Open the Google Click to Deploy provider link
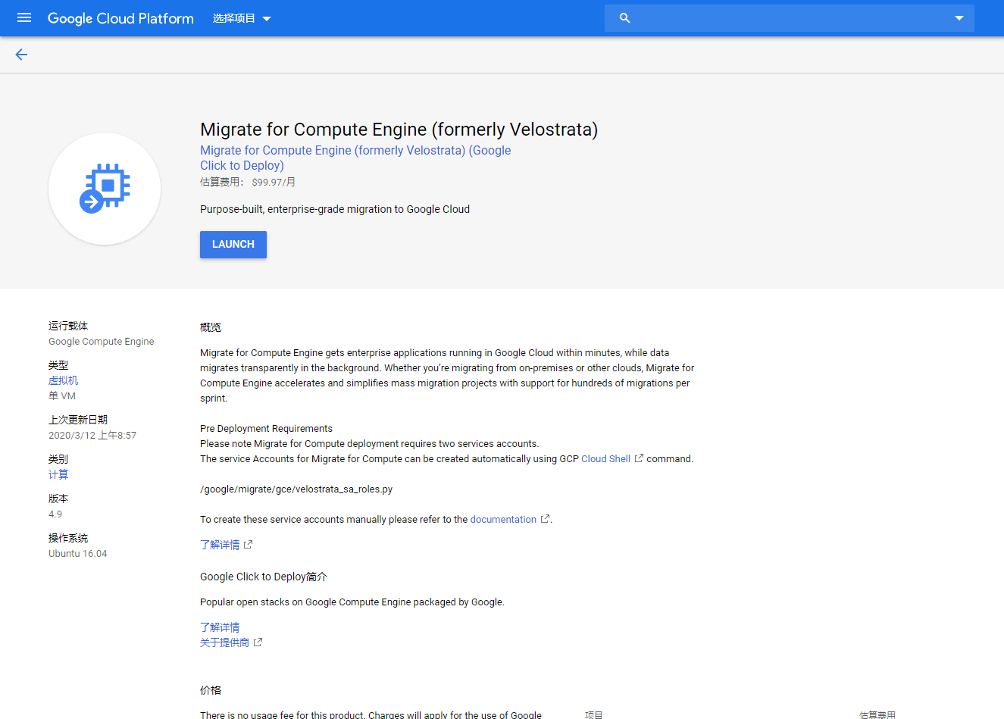 [355, 158]
